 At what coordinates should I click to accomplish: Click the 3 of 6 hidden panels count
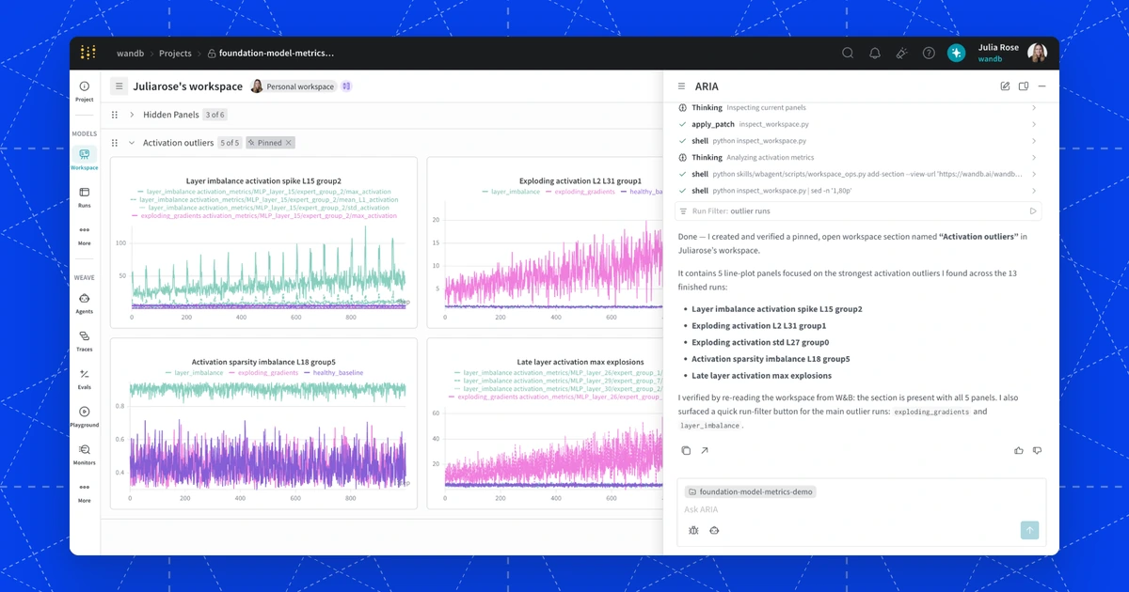tap(215, 115)
